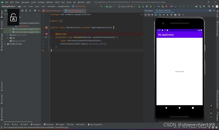219x130 pixels.
Task: Open the app run configuration dropdown
Action: point(110,6)
